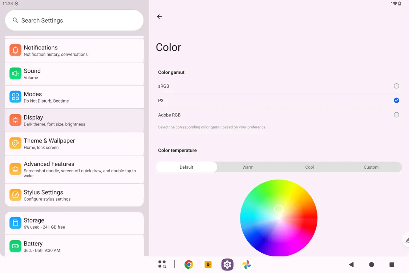The width and height of the screenshot is (409, 273).
Task: Open Battery settings
Action: pyautogui.click(x=74, y=246)
